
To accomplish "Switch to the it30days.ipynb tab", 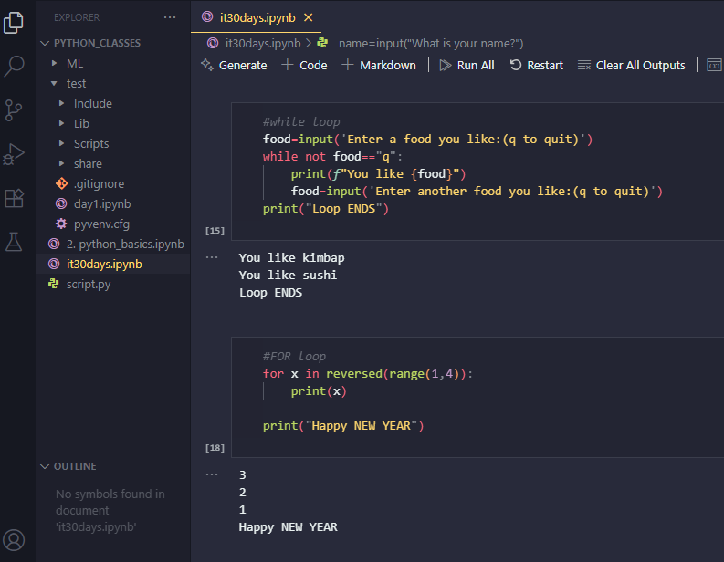I will (x=257, y=17).
